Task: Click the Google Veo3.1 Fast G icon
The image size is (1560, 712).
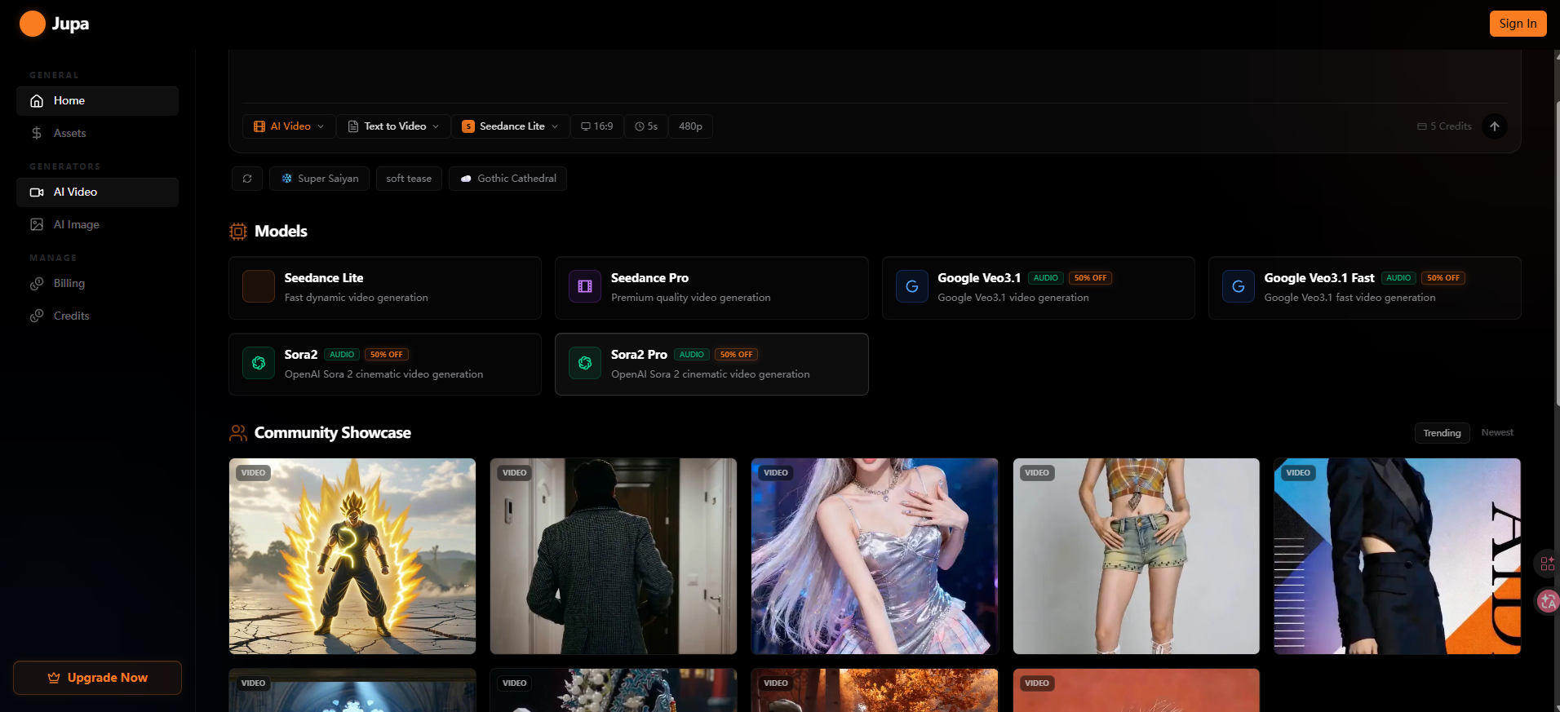Action: click(1239, 286)
